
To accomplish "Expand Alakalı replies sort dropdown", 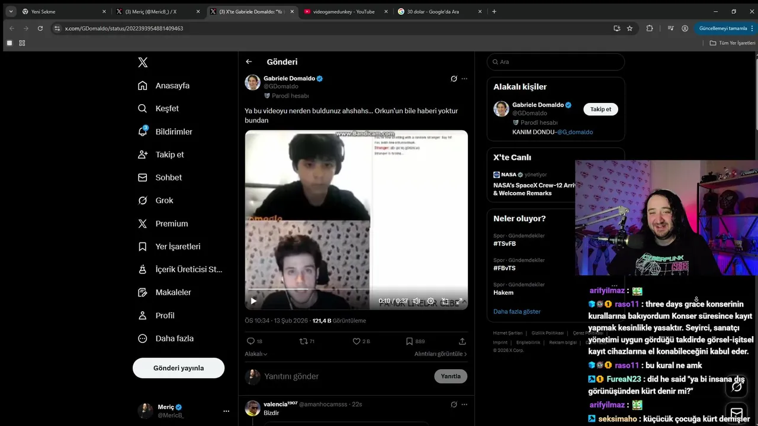I will (256, 354).
